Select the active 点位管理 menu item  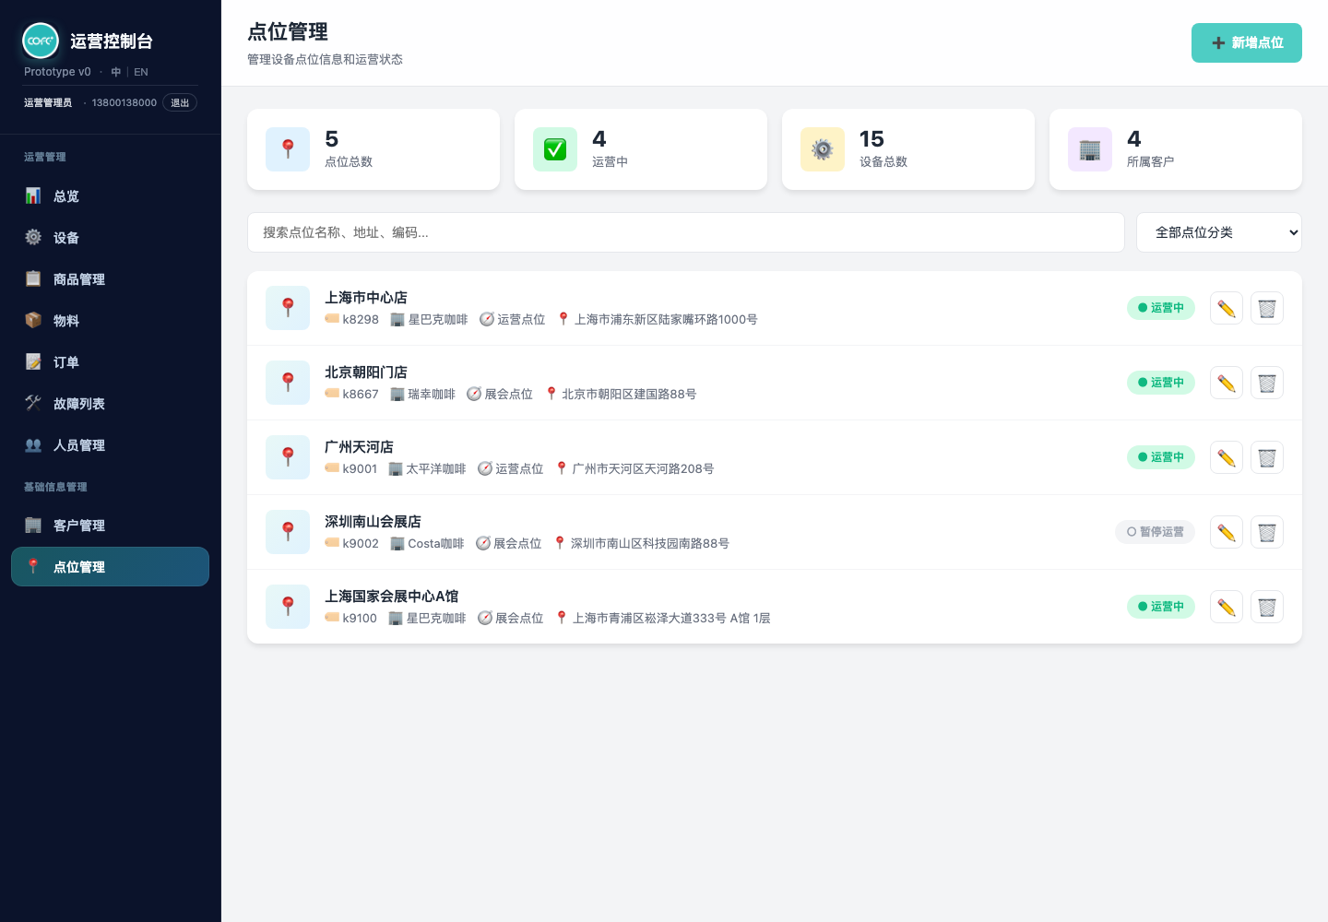(x=110, y=567)
